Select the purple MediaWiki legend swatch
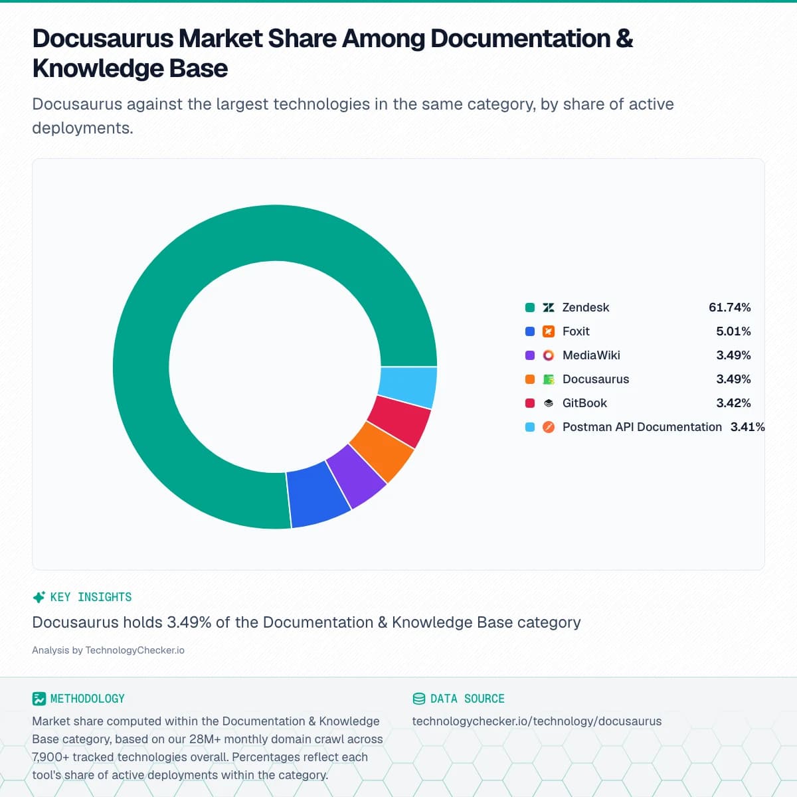Screen dimensions: 797x797 [x=530, y=355]
